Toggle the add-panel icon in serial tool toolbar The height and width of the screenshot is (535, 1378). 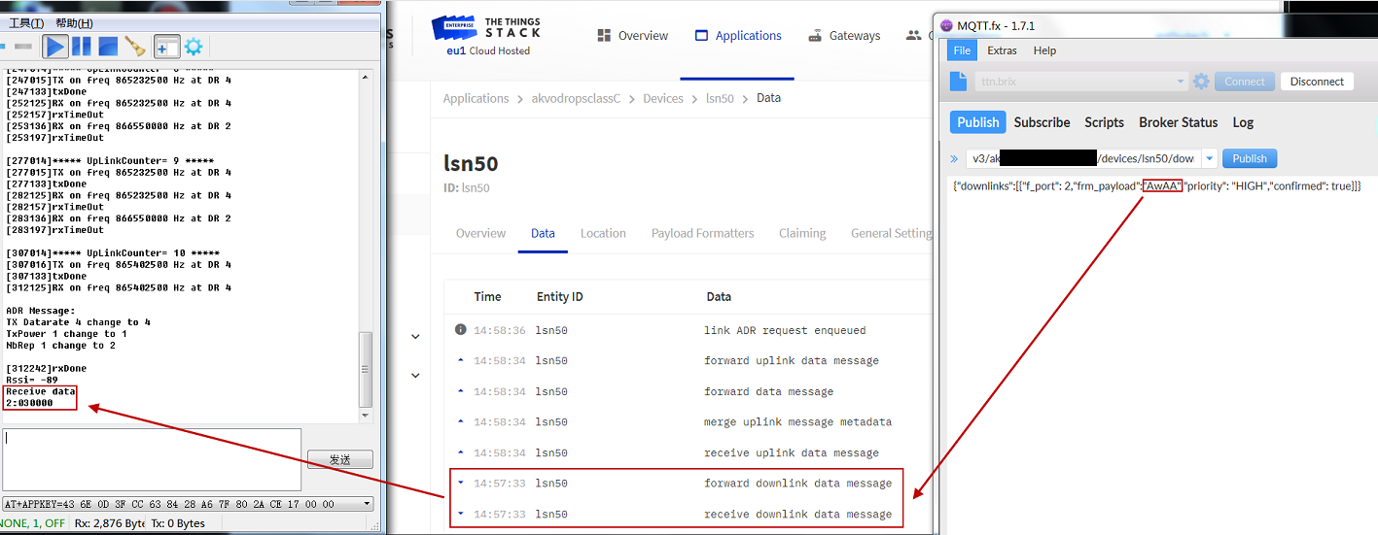[x=167, y=46]
